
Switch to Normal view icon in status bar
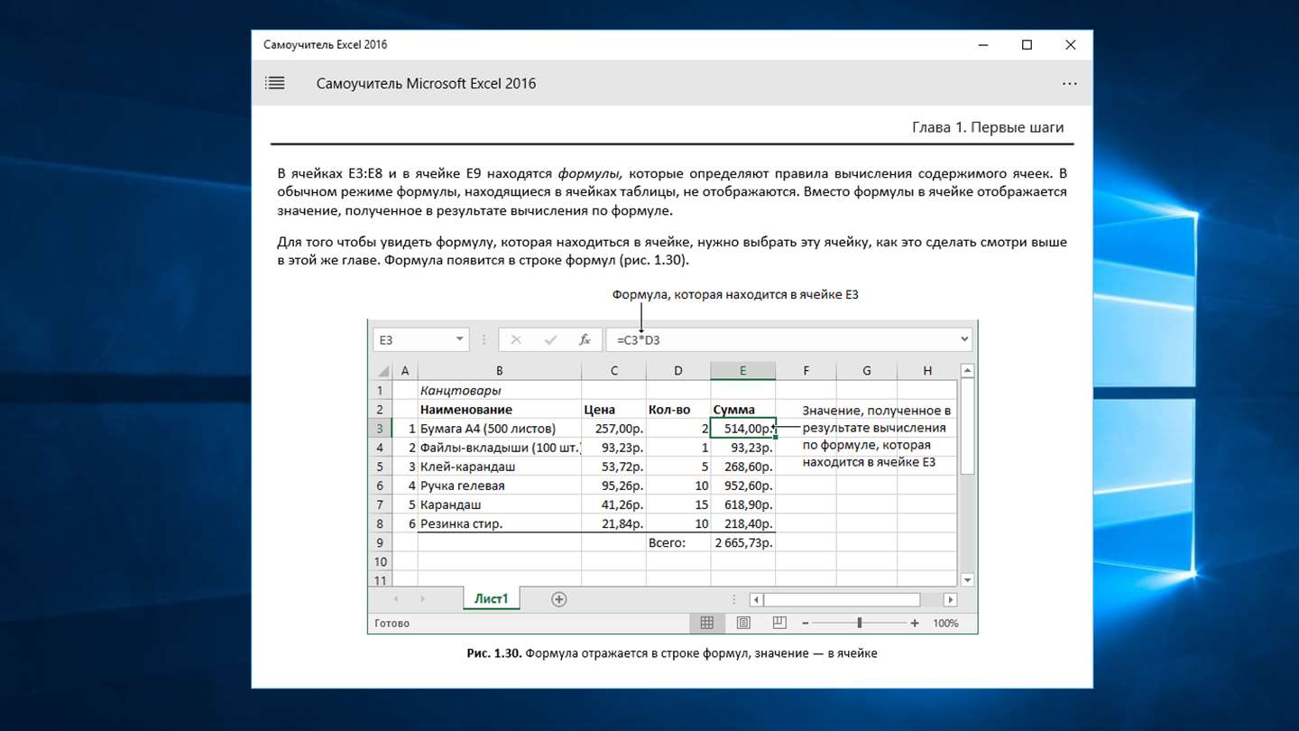[x=707, y=623]
